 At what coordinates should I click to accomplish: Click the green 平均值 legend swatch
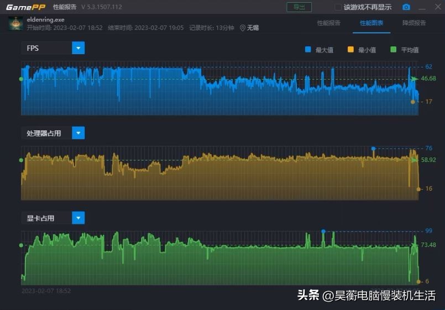(394, 50)
